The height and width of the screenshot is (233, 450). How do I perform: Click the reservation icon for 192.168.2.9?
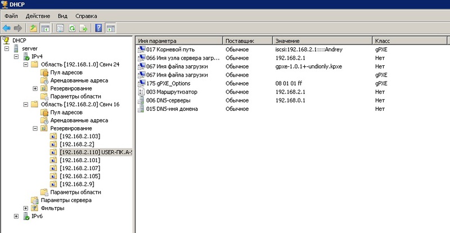click(53, 184)
